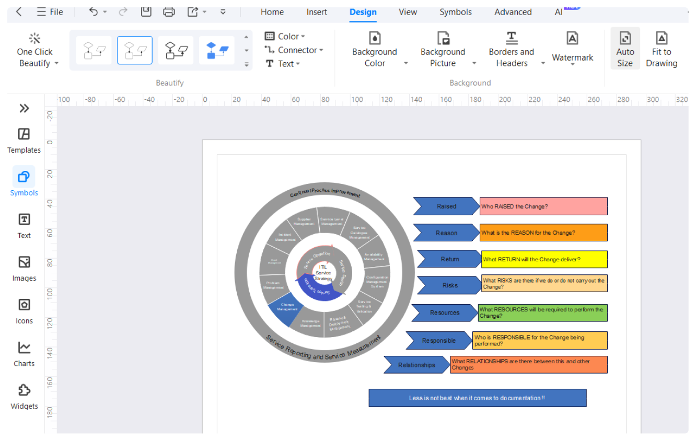Switch to the Insert tab
696x441 pixels.
click(x=317, y=12)
